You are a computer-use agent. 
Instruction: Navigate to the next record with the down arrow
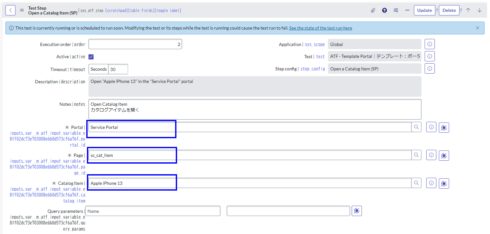pos(479,10)
